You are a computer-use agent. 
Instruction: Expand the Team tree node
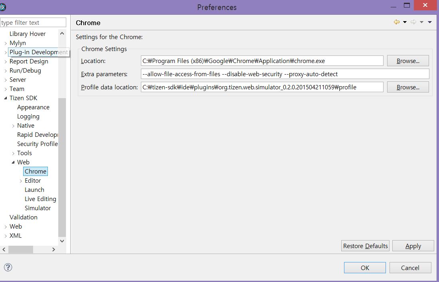pyautogui.click(x=6, y=89)
